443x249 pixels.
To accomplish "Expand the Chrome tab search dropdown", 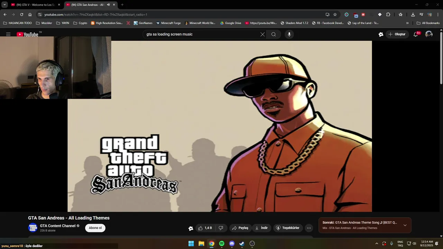I will pos(4,5).
